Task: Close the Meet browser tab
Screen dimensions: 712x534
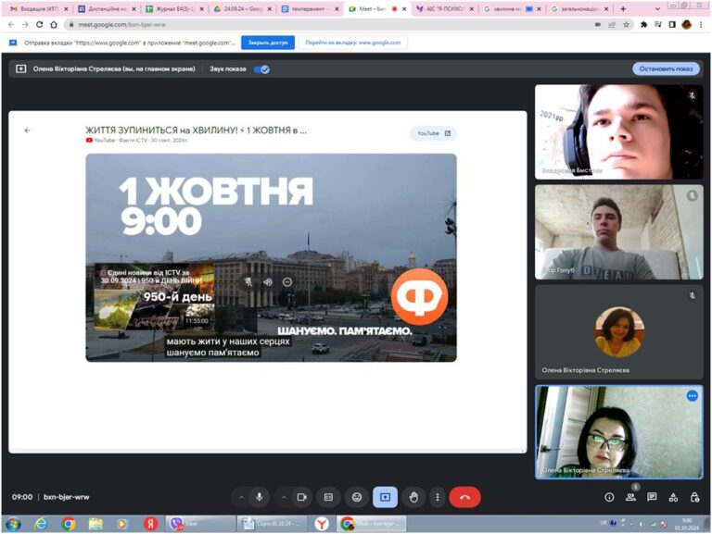Action: (x=404, y=9)
